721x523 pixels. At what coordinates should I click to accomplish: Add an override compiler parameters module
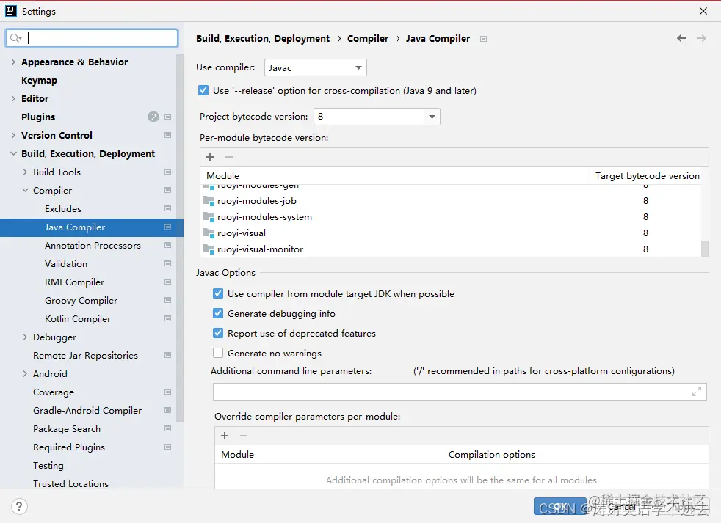[x=225, y=436]
